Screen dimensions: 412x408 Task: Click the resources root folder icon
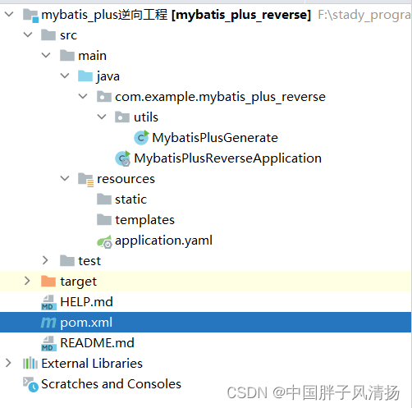click(x=85, y=180)
